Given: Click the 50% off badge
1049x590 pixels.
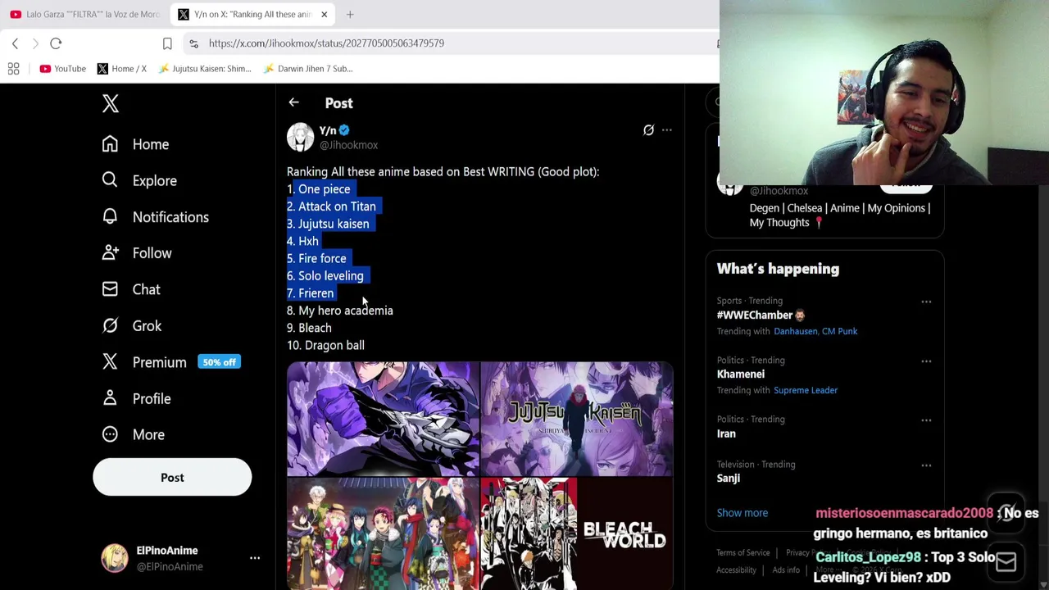Looking at the screenshot, I should click(219, 362).
